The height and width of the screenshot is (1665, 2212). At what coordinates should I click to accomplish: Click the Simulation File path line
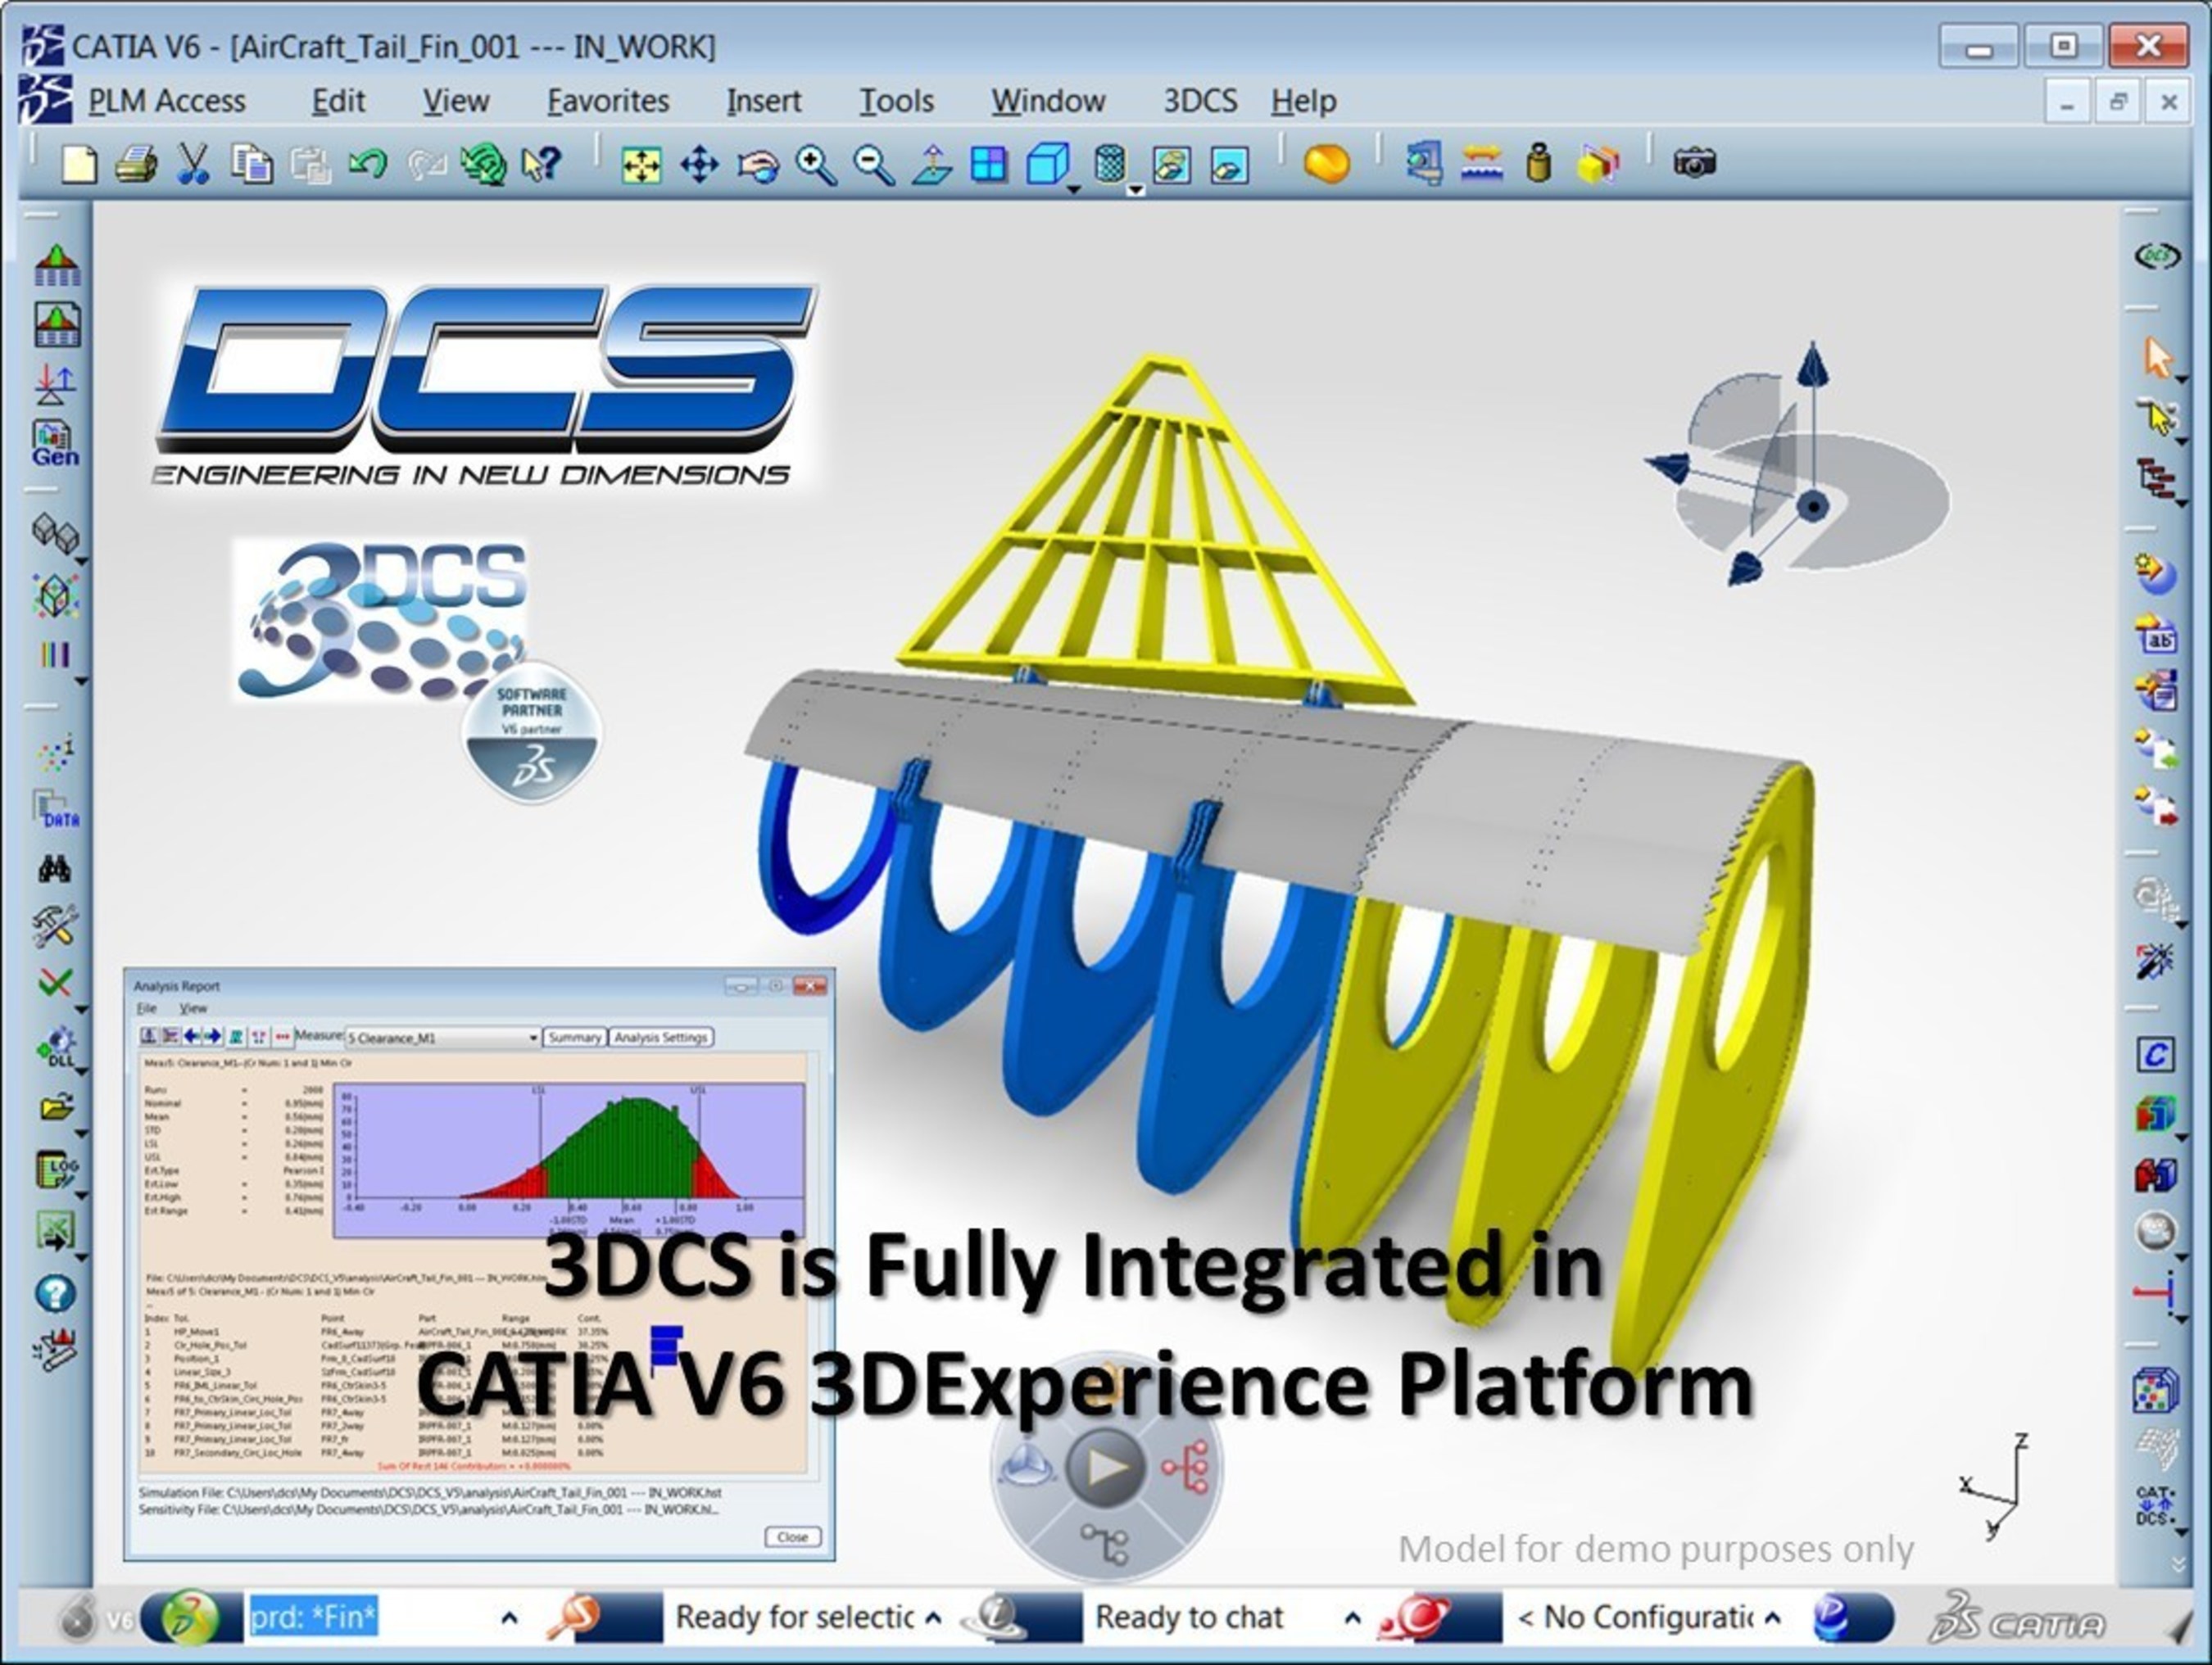(430, 1492)
